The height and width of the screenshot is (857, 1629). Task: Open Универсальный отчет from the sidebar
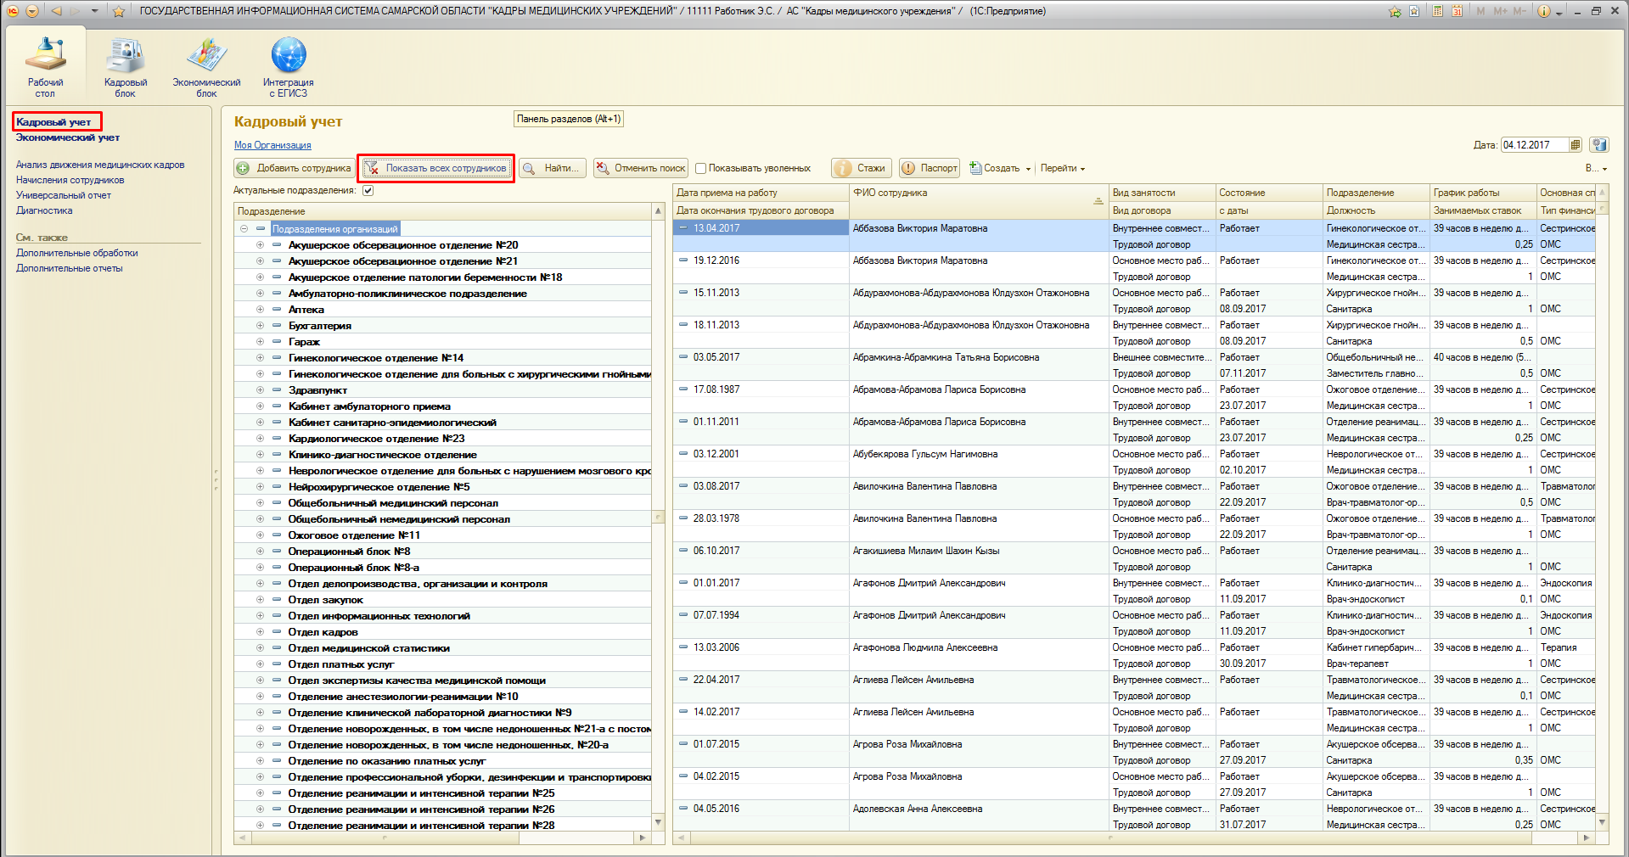(64, 195)
